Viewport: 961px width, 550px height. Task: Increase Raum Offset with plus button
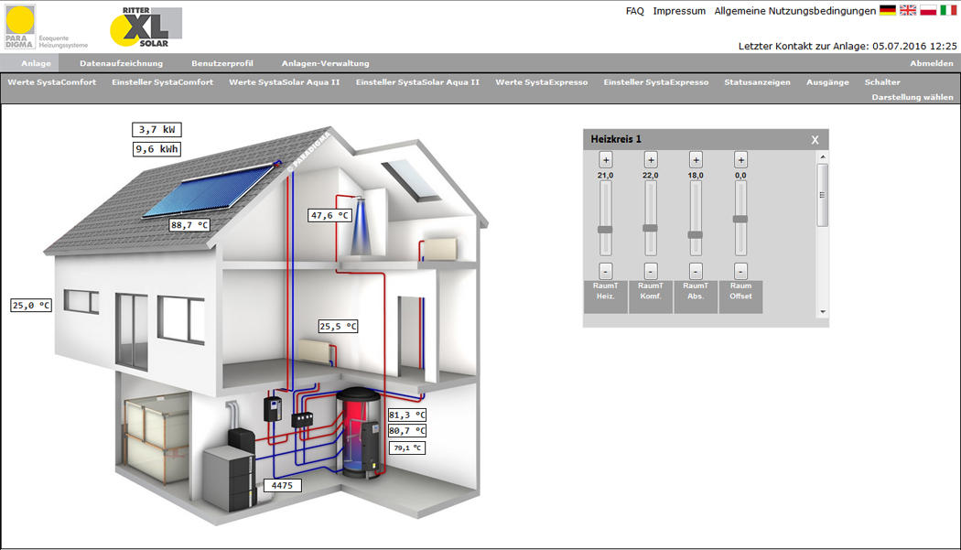point(740,160)
